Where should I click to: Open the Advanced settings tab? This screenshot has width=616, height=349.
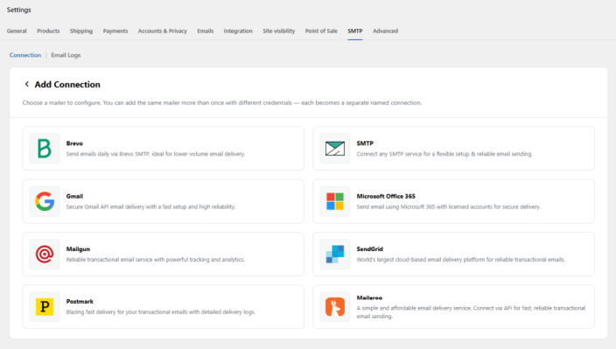tap(385, 31)
